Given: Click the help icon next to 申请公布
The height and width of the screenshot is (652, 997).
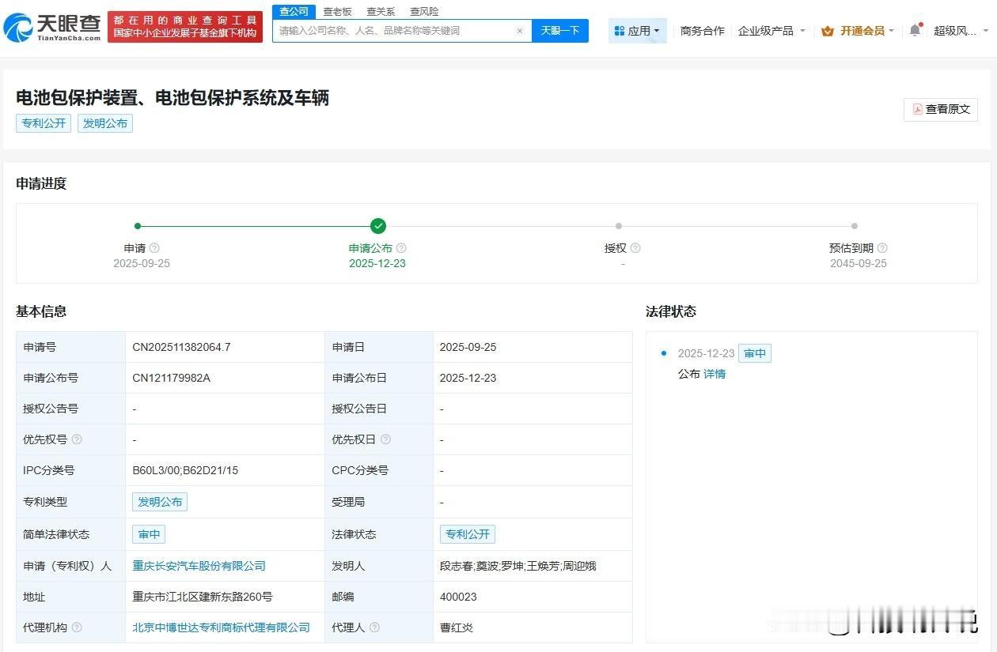Looking at the screenshot, I should pos(401,248).
